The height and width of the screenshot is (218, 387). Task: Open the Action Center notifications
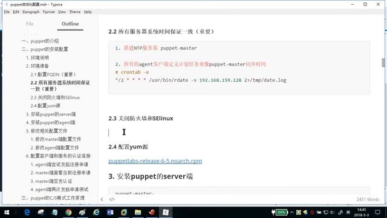click(x=377, y=213)
